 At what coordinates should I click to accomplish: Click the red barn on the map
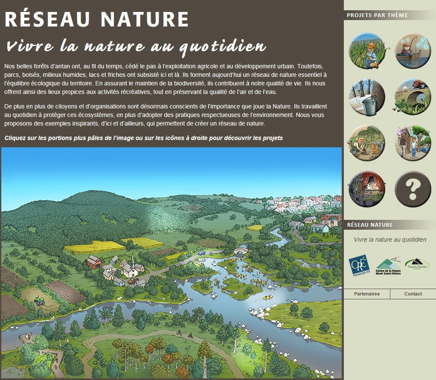[93, 261]
